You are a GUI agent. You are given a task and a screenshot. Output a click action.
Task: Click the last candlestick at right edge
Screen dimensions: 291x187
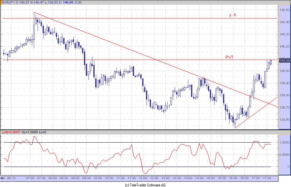(x=271, y=62)
